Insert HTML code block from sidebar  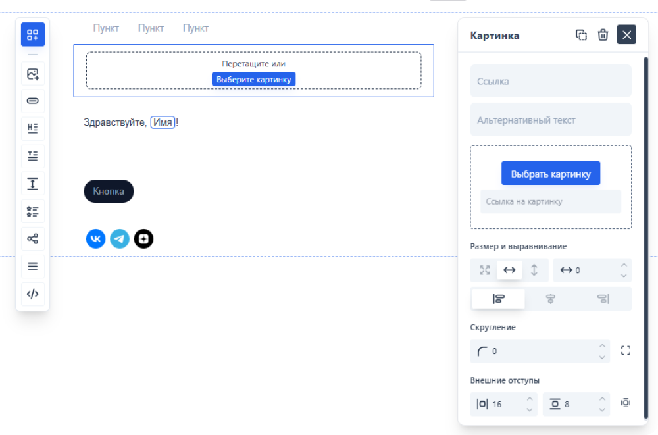pos(32,294)
